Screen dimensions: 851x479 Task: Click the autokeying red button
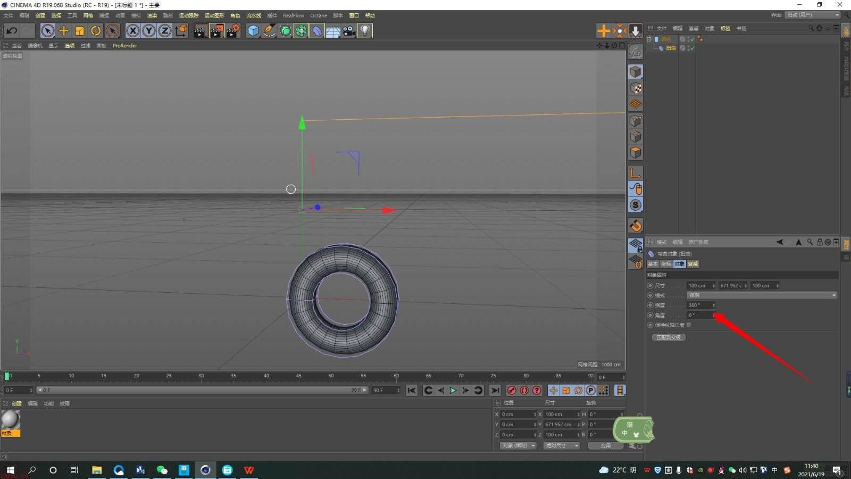[x=524, y=391]
